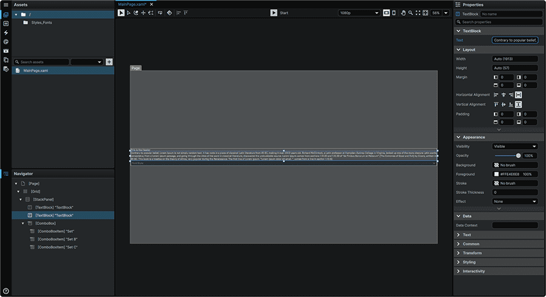
Task: Click the framed fit-selection icon beside zoom
Action: (425, 13)
